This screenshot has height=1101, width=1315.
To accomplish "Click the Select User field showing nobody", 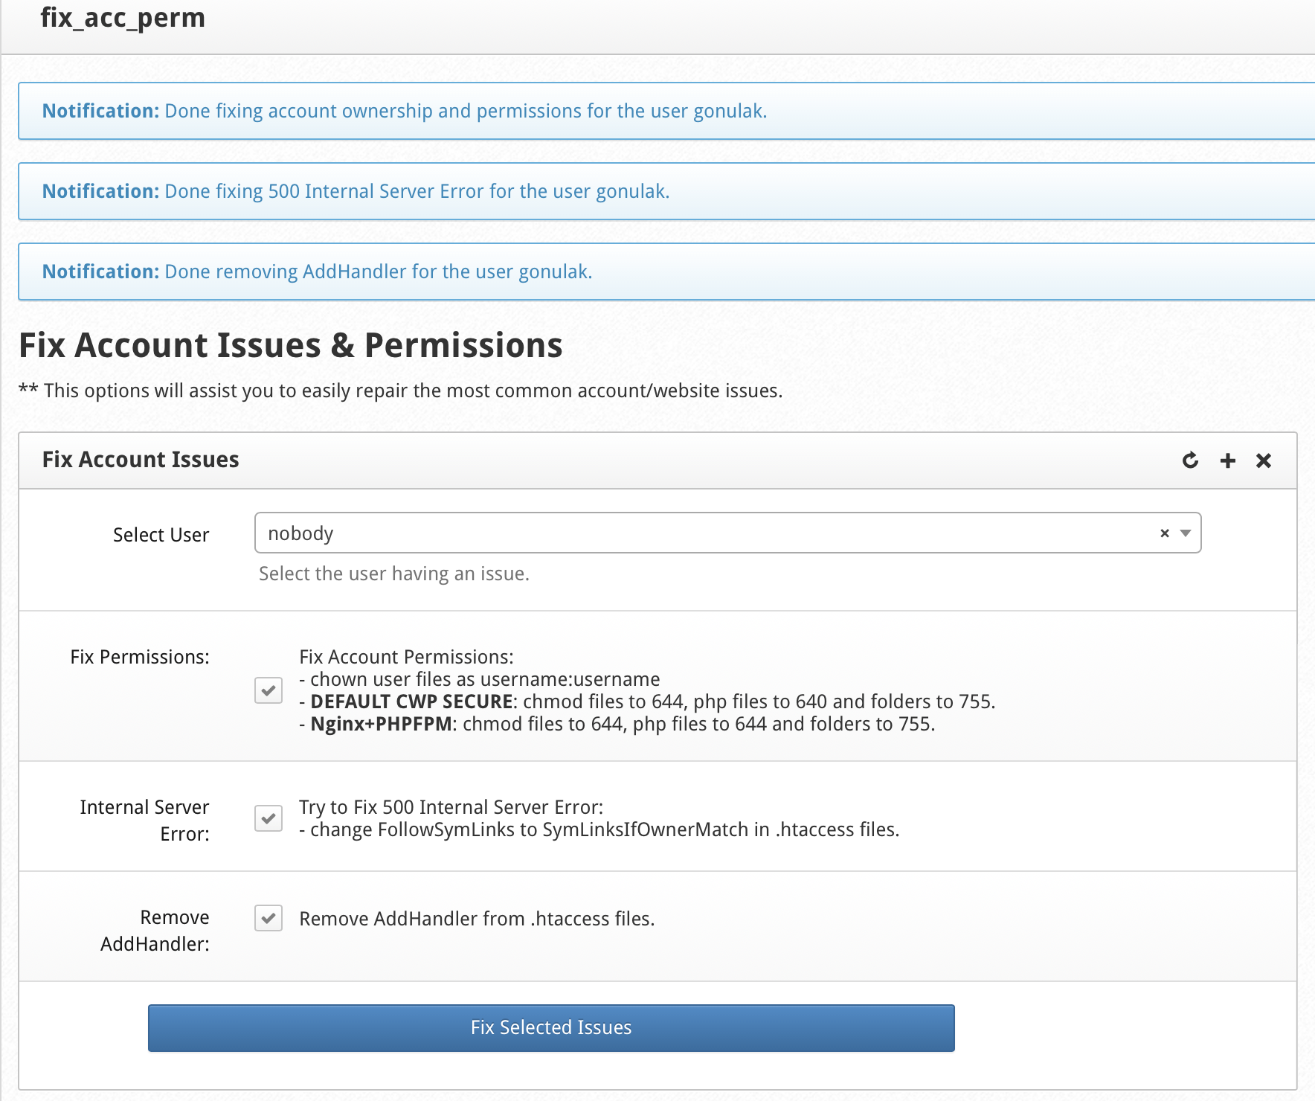I will 727,533.
